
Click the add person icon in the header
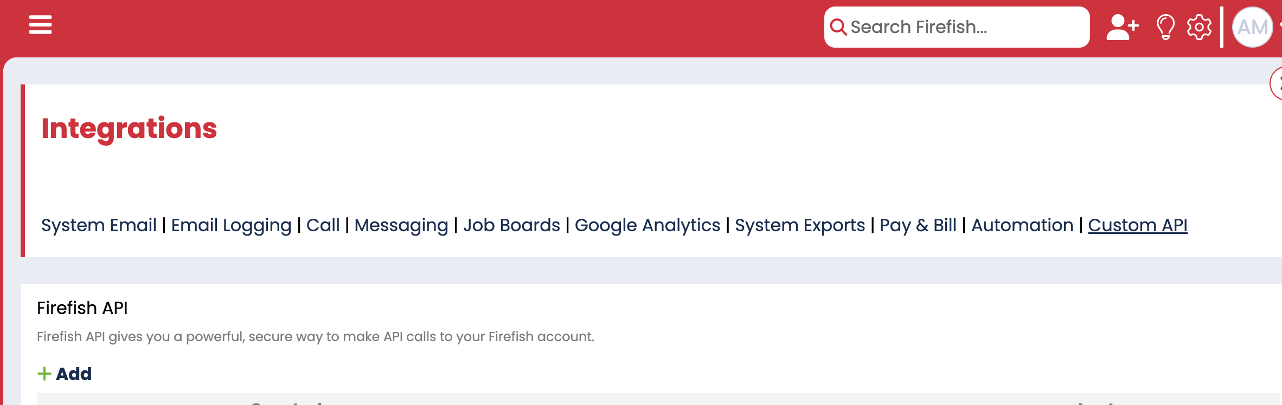point(1123,27)
